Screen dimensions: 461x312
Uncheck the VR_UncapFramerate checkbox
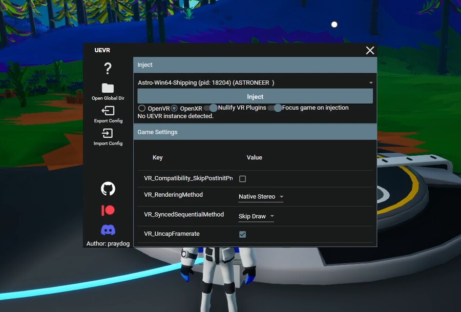pos(243,234)
